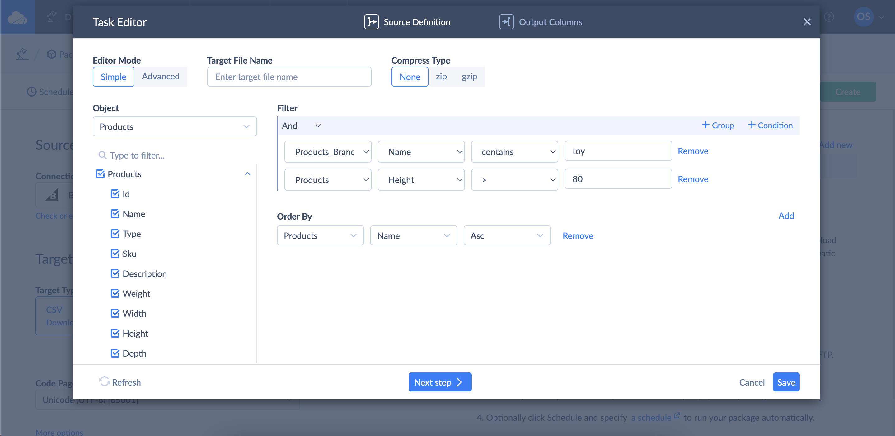The image size is (895, 436).
Task: Switch to the Output Columns tab
Action: click(541, 22)
